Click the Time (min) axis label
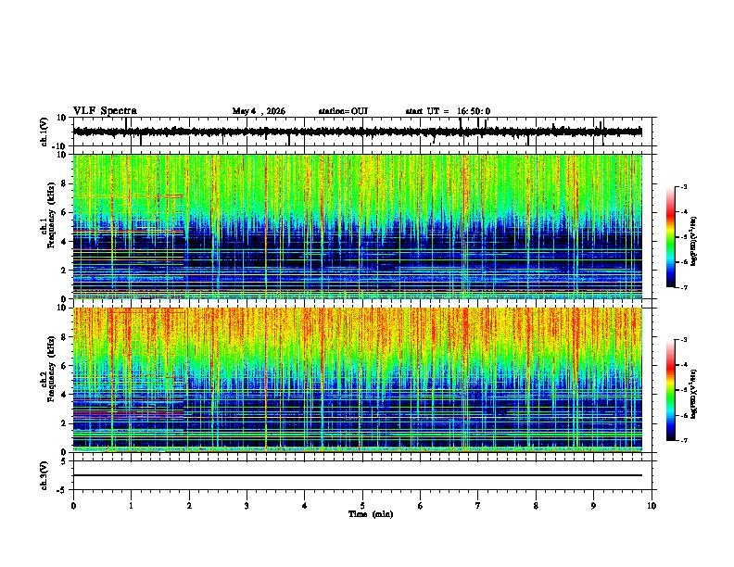The height and width of the screenshot is (567, 734). pyautogui.click(x=371, y=514)
